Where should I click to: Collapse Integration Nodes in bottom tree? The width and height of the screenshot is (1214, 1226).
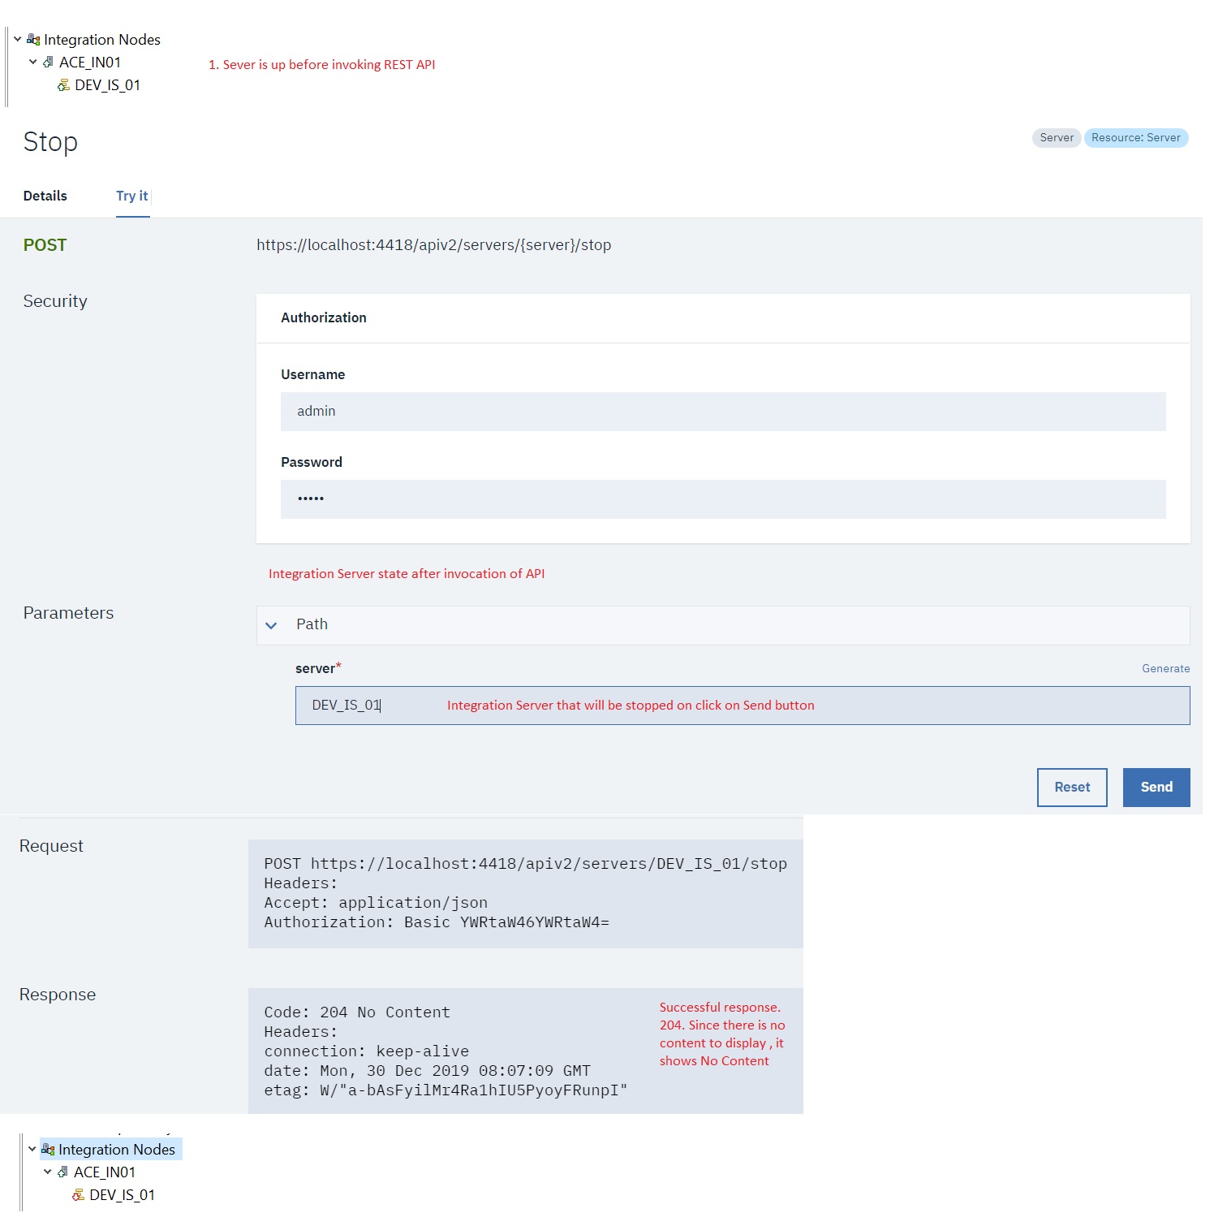pyautogui.click(x=32, y=1149)
